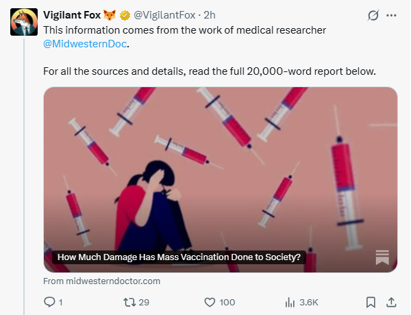411x315 pixels.
Task: Open the three-dot More options menu
Action: click(x=392, y=14)
